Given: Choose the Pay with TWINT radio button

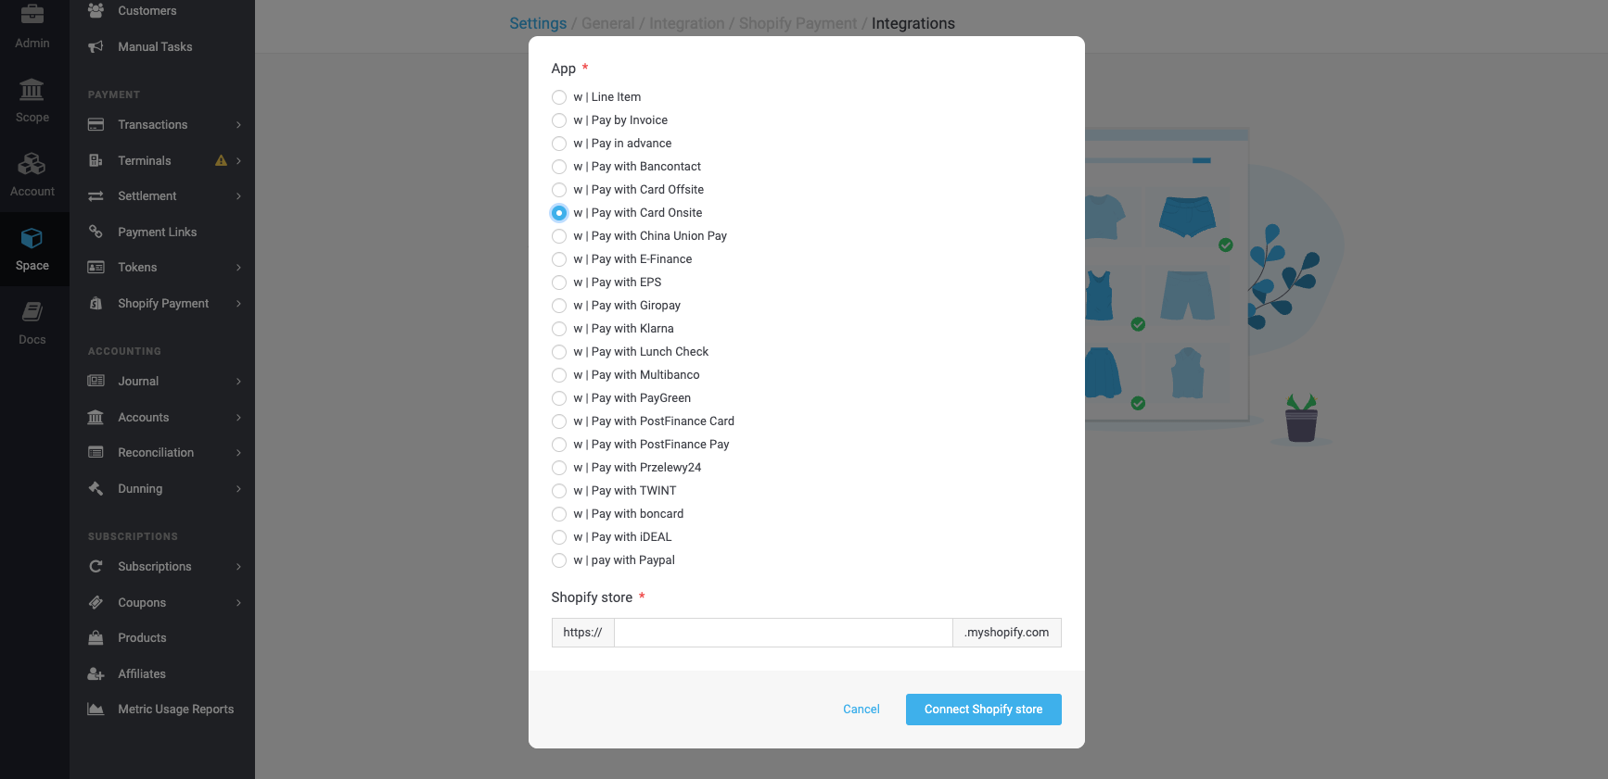Looking at the screenshot, I should click(559, 491).
